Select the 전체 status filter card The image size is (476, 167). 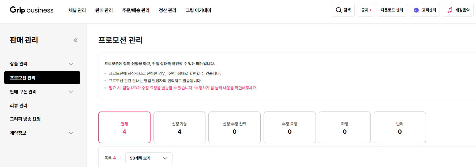pos(124,127)
